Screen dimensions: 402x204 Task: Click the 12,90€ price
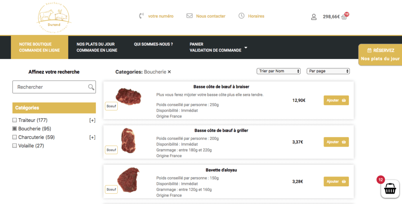(299, 100)
